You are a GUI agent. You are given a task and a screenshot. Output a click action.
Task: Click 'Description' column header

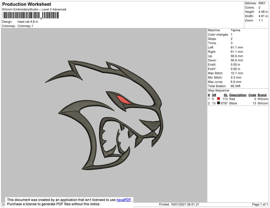point(238,95)
